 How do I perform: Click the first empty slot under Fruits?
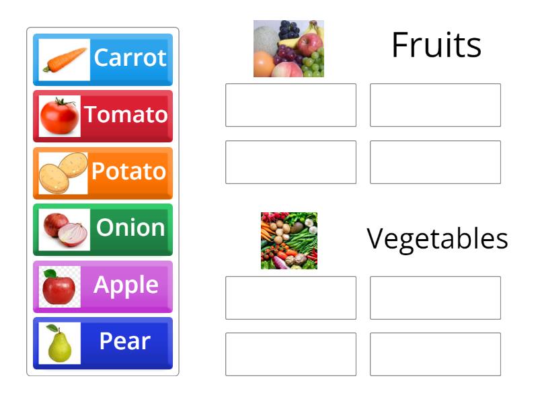point(292,105)
